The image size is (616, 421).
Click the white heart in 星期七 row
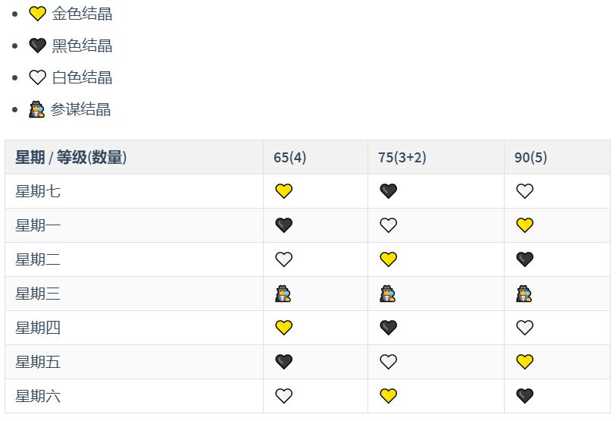(x=524, y=191)
